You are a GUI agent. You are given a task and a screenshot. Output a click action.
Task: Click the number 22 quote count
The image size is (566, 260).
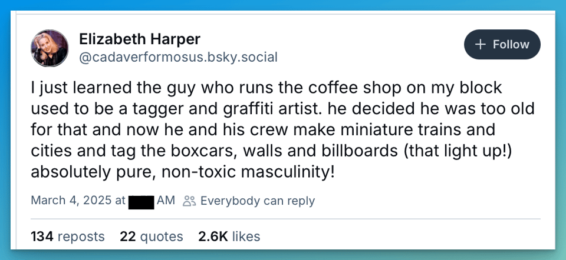coord(128,236)
